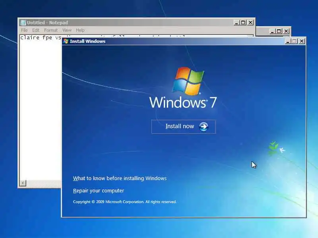Click the Install Windows maximize button
Viewport: 318px width, 238px height.
(x=295, y=41)
